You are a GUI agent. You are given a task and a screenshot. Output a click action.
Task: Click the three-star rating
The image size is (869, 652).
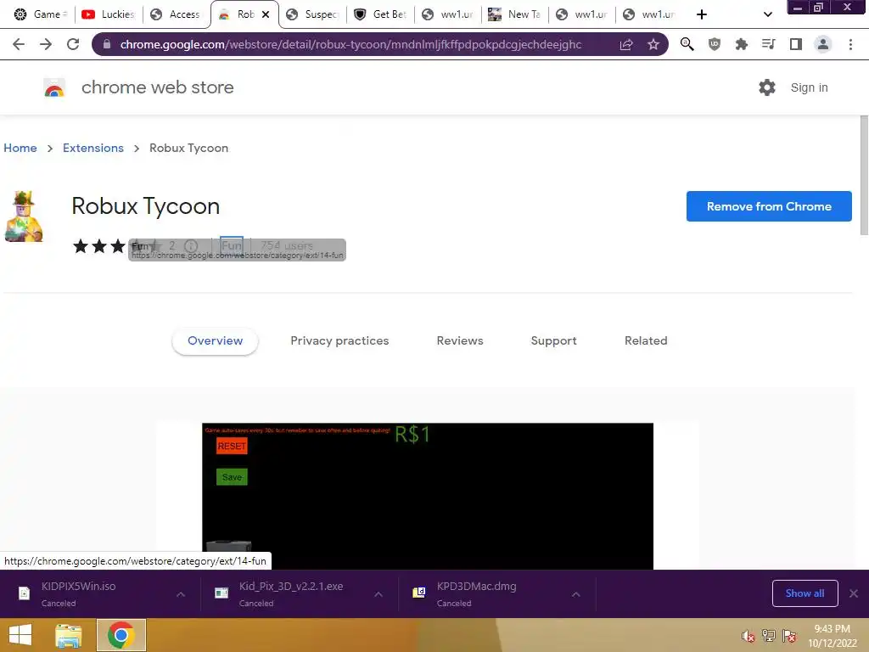tap(117, 245)
